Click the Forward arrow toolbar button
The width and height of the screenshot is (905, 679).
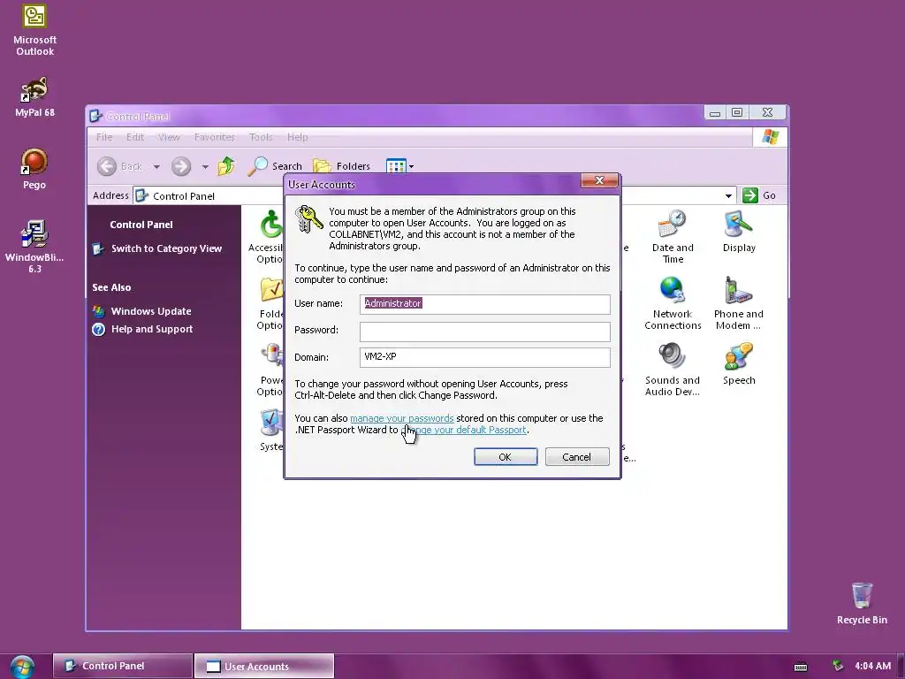pos(180,166)
